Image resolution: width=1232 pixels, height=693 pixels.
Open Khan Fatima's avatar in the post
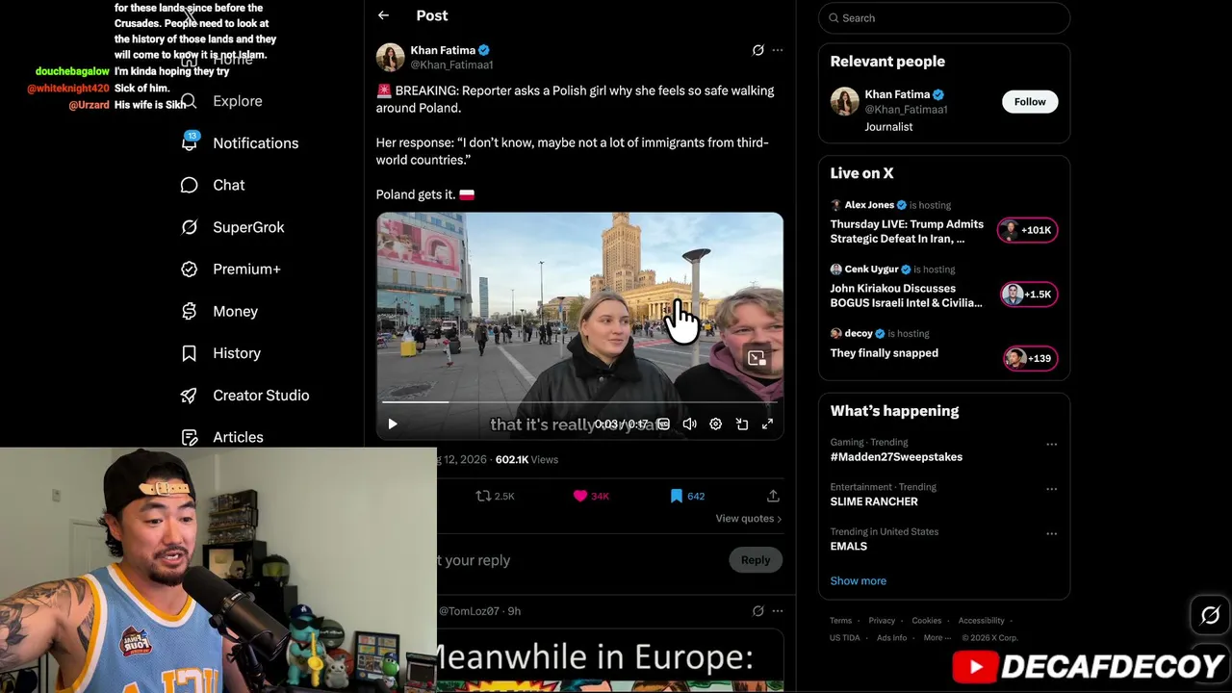click(x=390, y=57)
